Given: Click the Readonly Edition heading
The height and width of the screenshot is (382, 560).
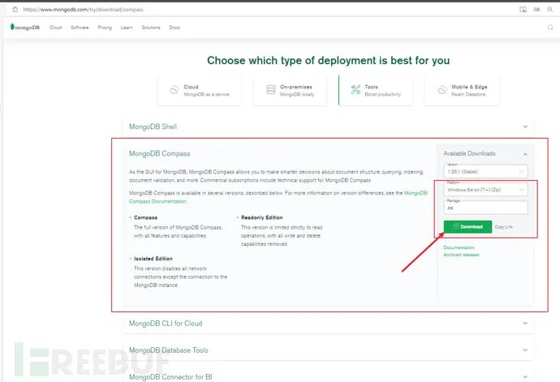Looking at the screenshot, I should coord(262,217).
